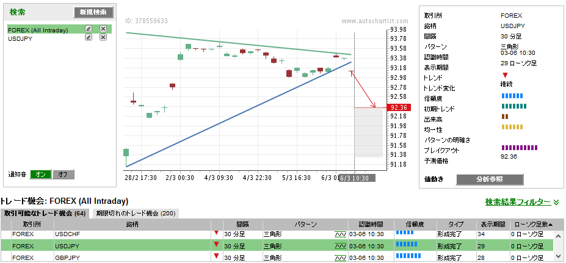Click the triangle pattern icon in USDCHF row
The height and width of the screenshot is (263, 566).
pos(340,234)
